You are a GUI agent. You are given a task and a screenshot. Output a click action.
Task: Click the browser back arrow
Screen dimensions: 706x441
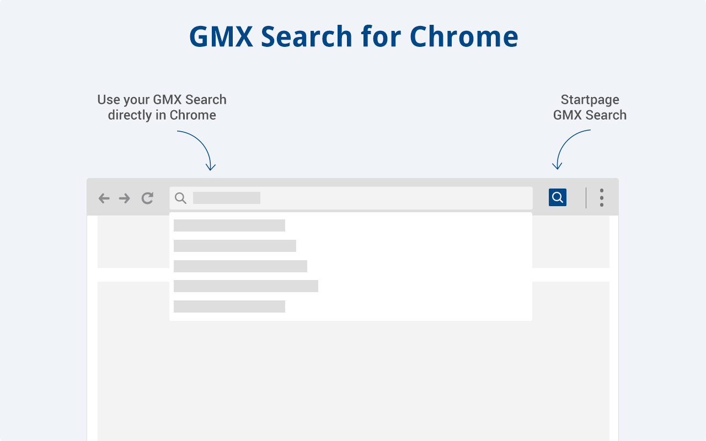(x=104, y=198)
